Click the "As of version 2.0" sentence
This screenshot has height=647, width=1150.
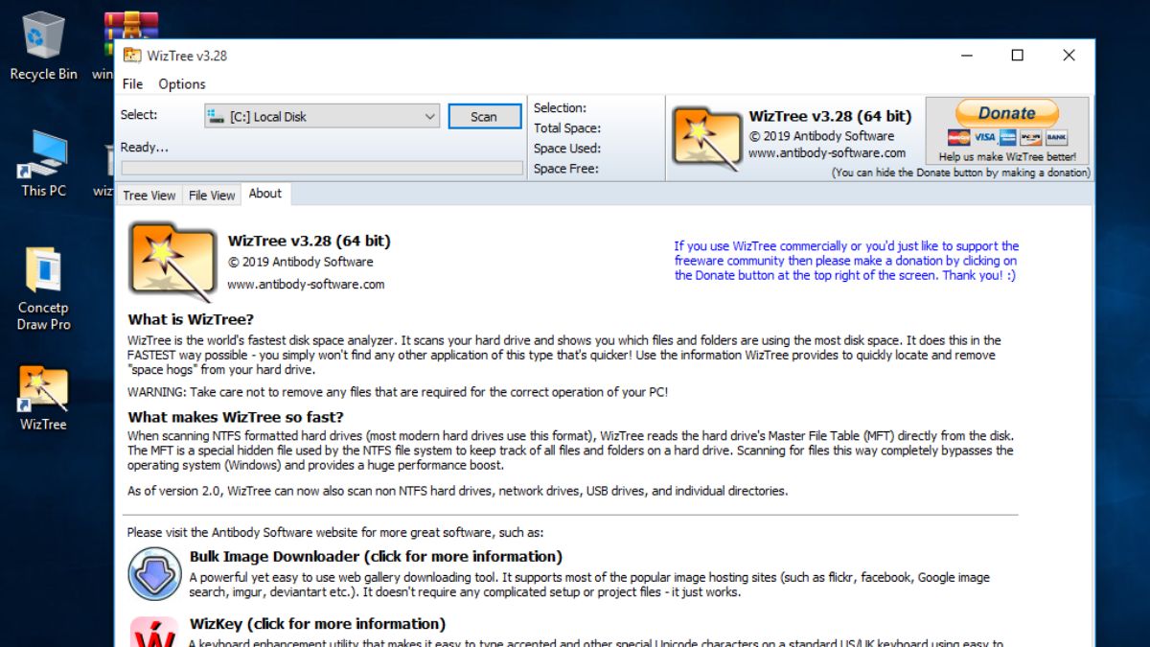point(458,491)
